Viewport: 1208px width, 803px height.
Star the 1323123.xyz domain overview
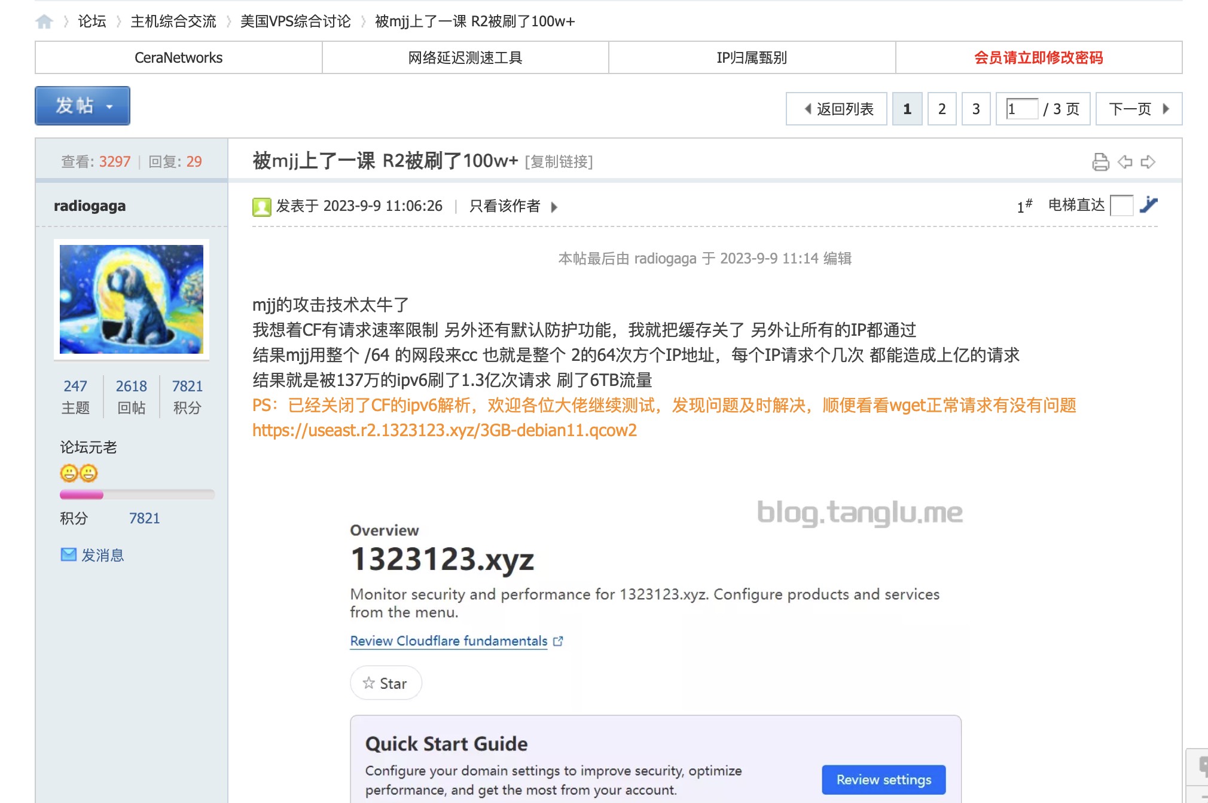pyautogui.click(x=386, y=682)
